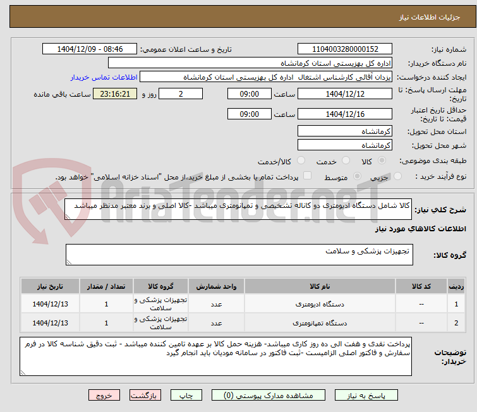Click the 'تاریخ نیاز' column header
The width and height of the screenshot is (477, 412).
(x=50, y=286)
